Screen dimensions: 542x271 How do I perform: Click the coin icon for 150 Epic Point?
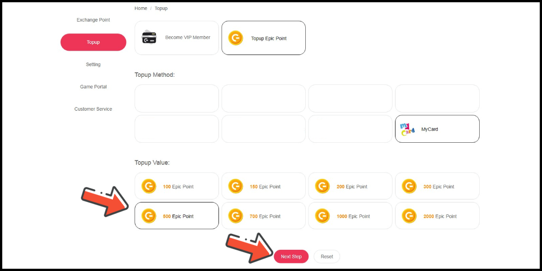pyautogui.click(x=235, y=186)
